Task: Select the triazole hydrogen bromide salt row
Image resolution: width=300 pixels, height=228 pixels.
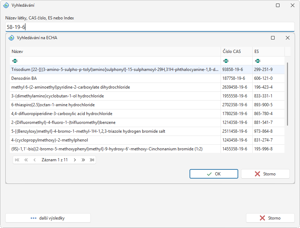Action: coord(147,131)
